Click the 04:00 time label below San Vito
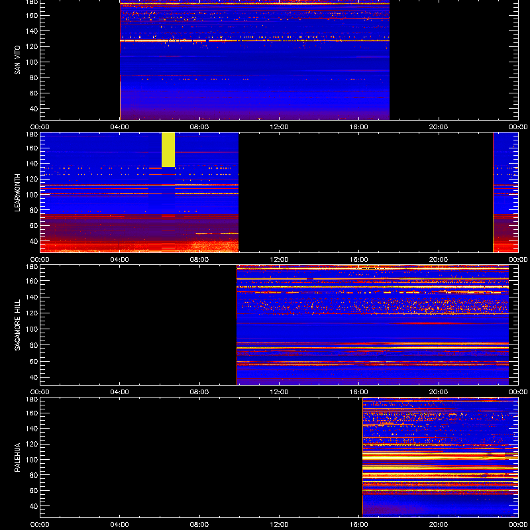 [120, 127]
